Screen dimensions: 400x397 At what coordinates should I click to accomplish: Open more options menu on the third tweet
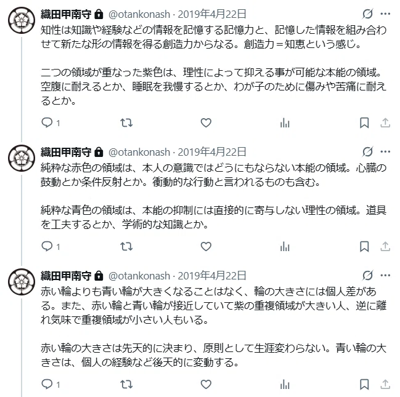(385, 276)
